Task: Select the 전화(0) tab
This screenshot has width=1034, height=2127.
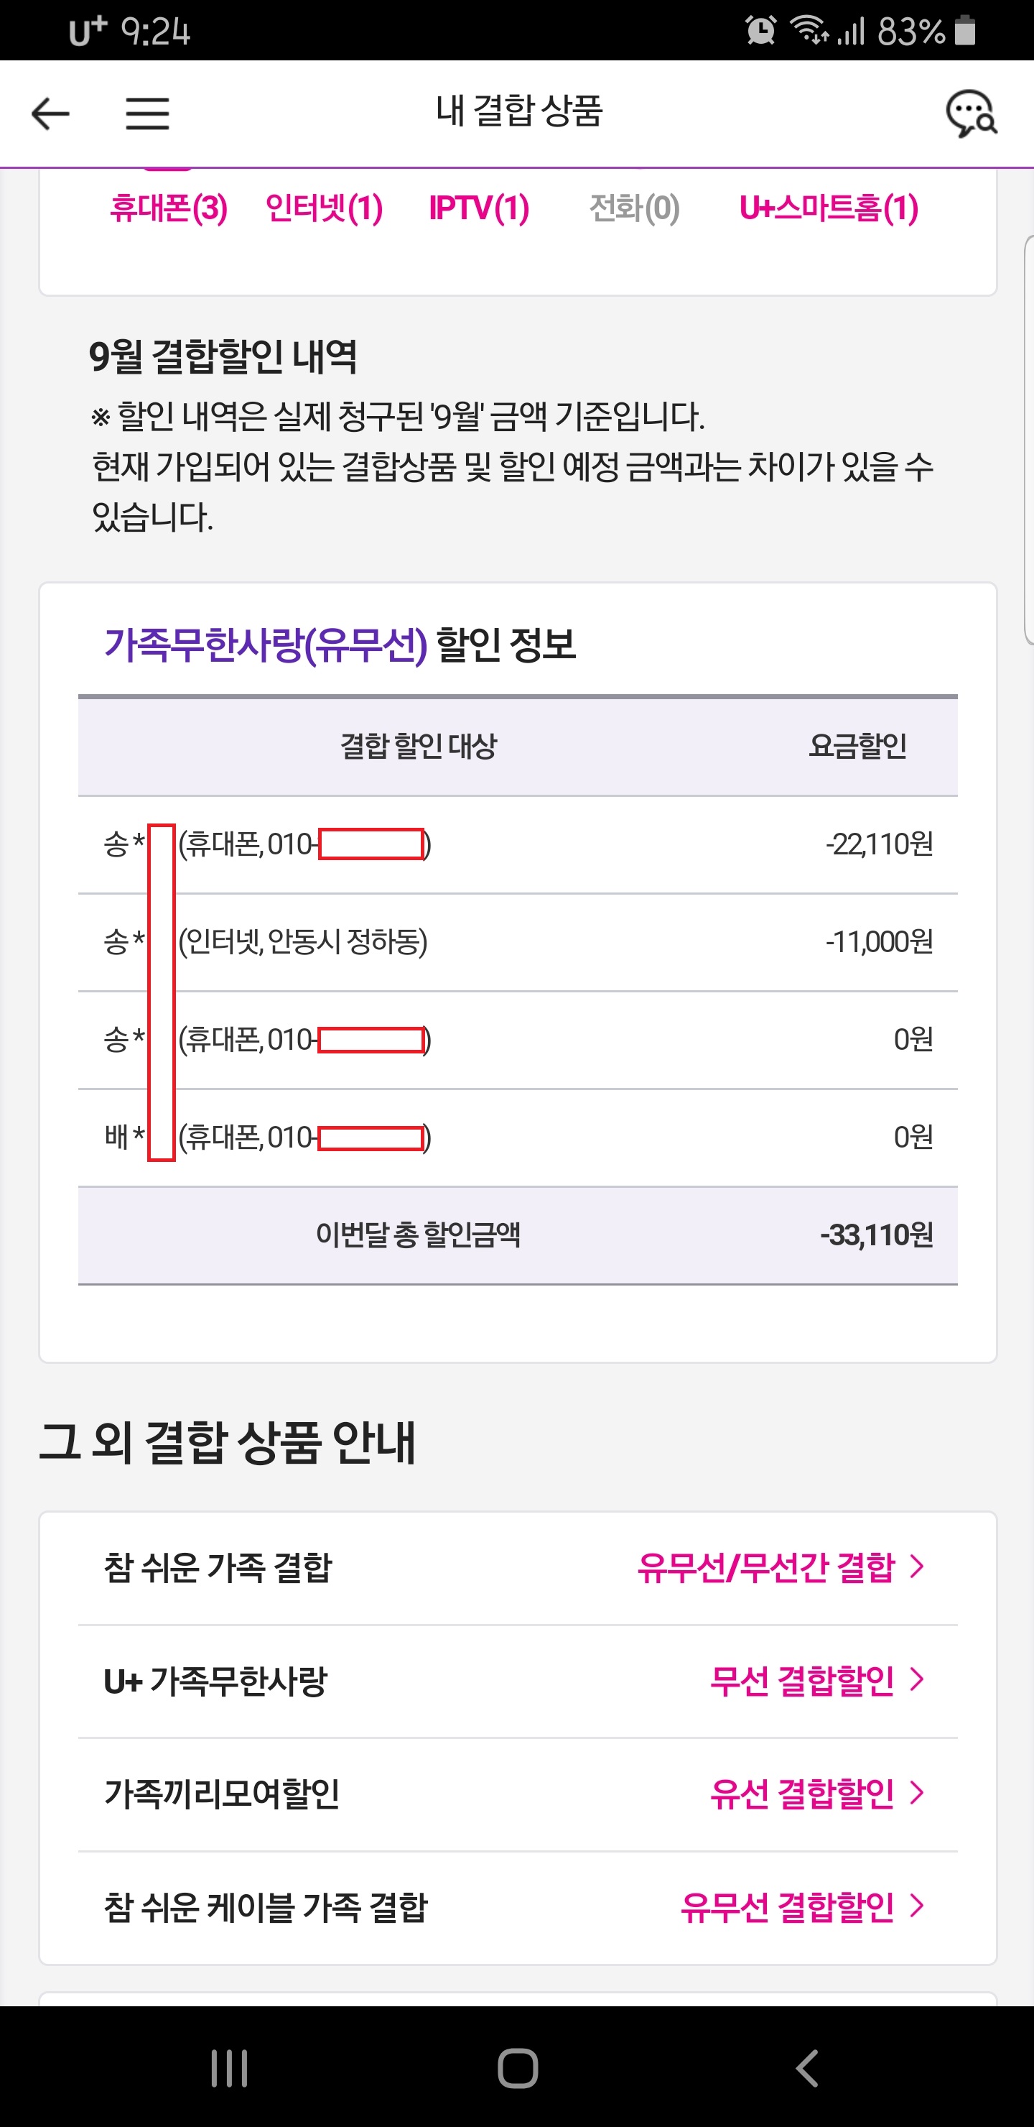Action: [634, 208]
